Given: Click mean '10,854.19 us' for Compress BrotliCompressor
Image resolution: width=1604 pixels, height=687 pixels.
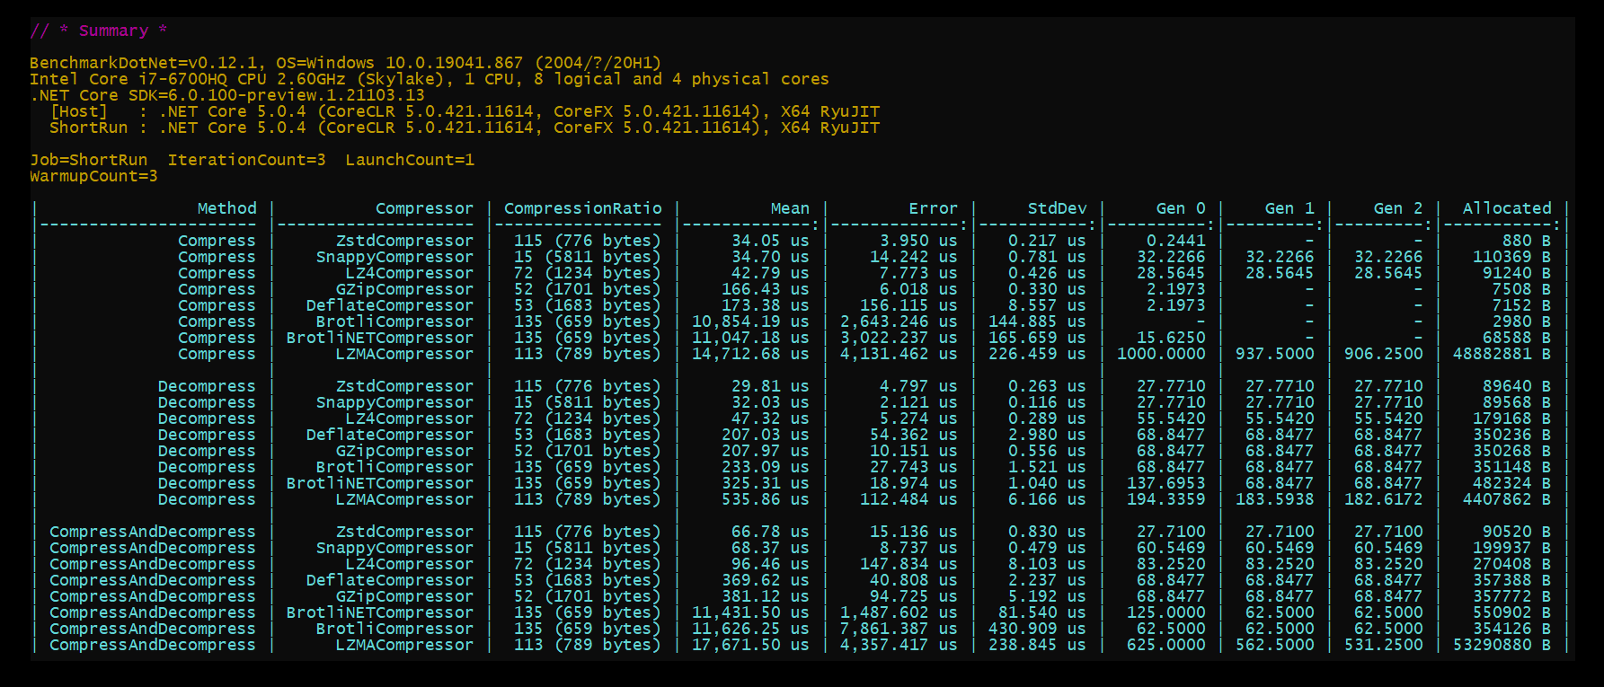Looking at the screenshot, I should click(750, 321).
